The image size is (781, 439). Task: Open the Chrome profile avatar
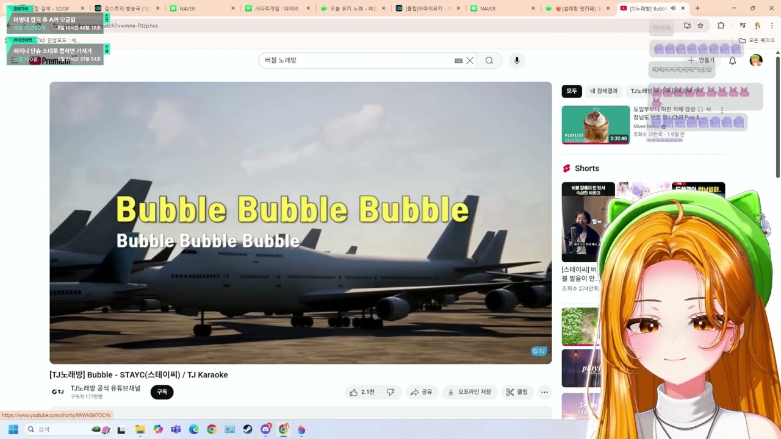[x=757, y=26]
